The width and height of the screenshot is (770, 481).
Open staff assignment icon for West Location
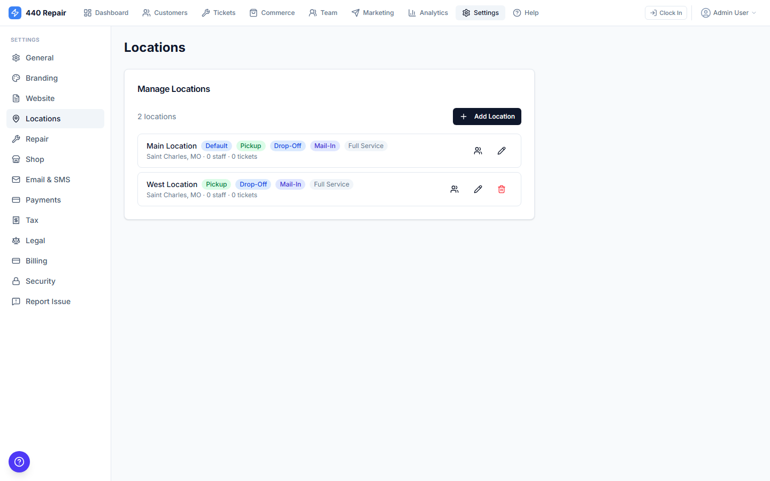[455, 189]
